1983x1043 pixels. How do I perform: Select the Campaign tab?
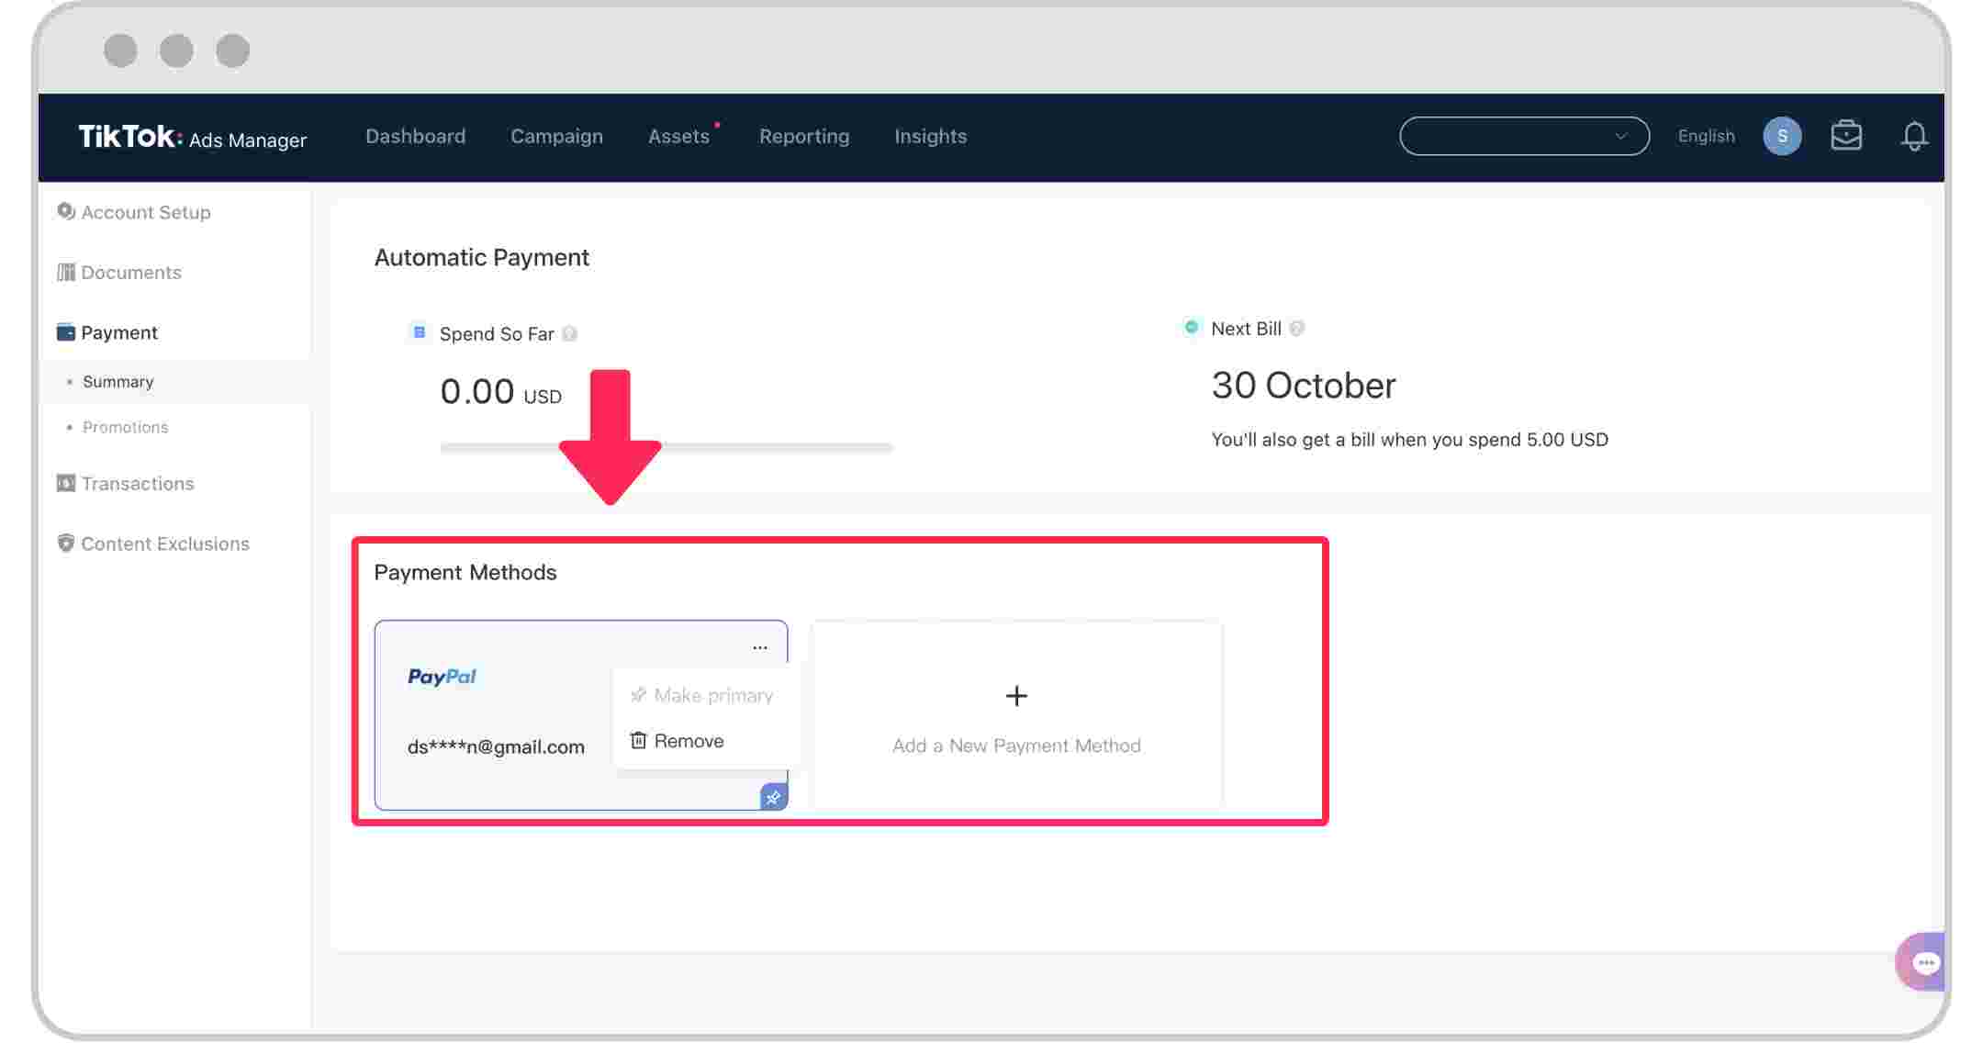[x=556, y=137]
